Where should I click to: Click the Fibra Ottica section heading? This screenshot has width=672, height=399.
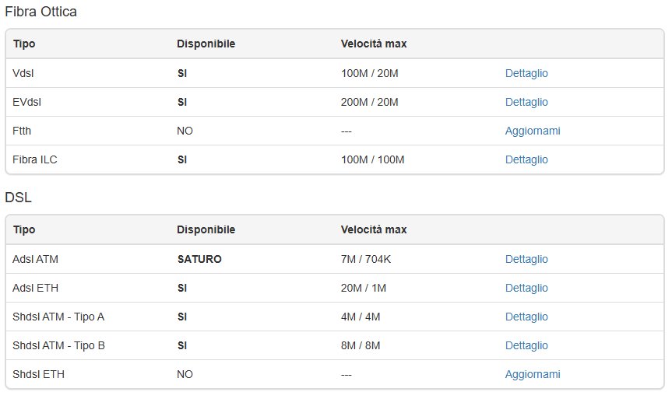pos(40,12)
